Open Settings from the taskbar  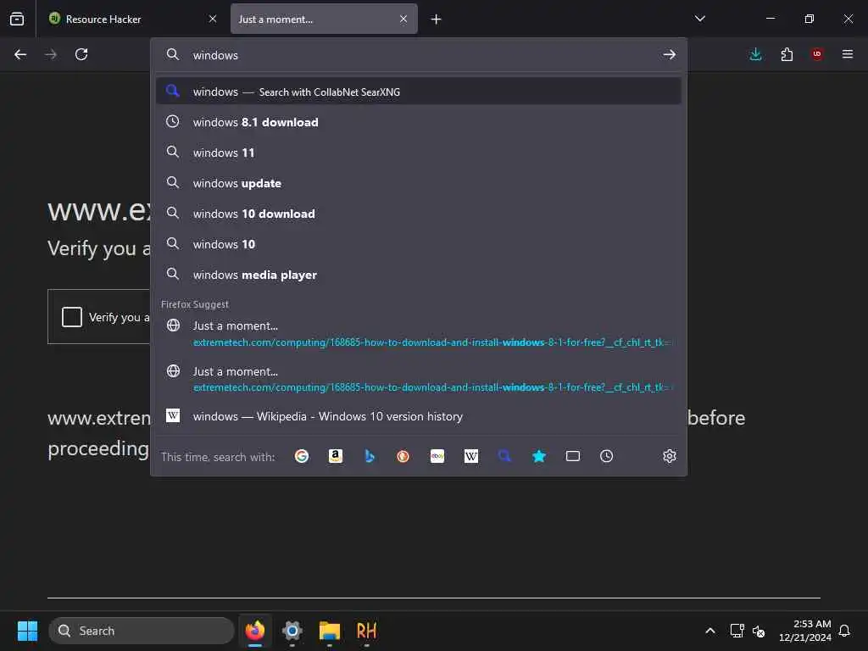(292, 631)
